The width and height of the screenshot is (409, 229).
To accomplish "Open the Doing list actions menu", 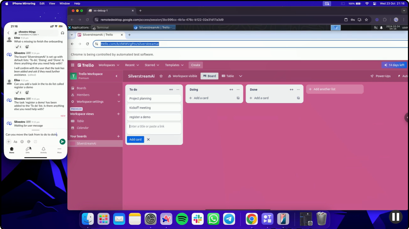I will point(238,90).
